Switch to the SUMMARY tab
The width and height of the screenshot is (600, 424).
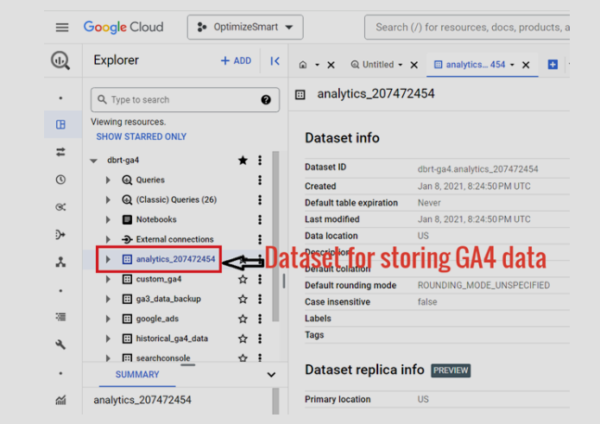point(137,375)
